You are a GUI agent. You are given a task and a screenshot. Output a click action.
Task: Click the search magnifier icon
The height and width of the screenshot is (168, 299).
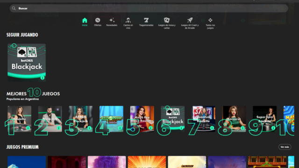click(x=14, y=8)
